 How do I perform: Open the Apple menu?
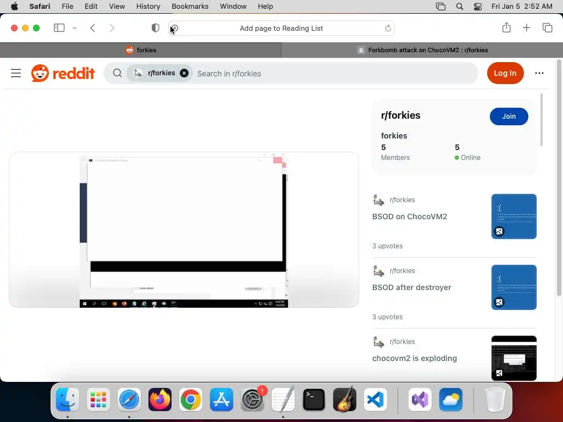click(14, 7)
